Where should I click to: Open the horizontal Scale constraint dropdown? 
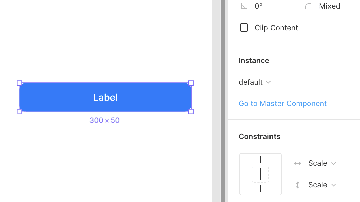[322, 163]
